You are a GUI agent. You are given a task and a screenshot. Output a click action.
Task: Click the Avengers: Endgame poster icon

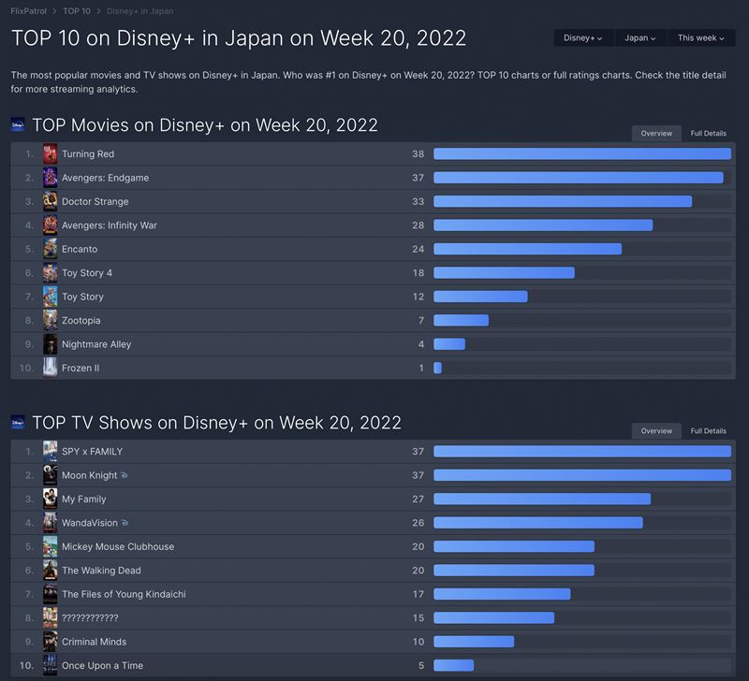(51, 178)
